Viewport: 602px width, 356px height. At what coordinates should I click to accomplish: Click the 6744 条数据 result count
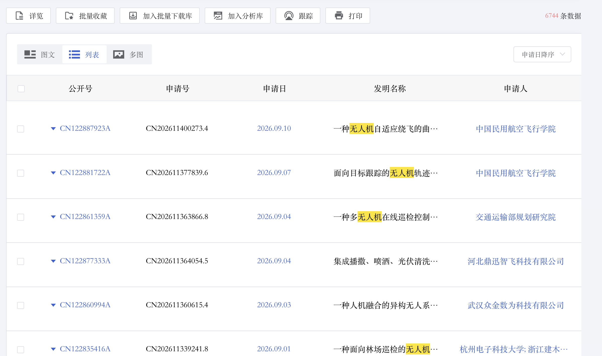pos(563,16)
